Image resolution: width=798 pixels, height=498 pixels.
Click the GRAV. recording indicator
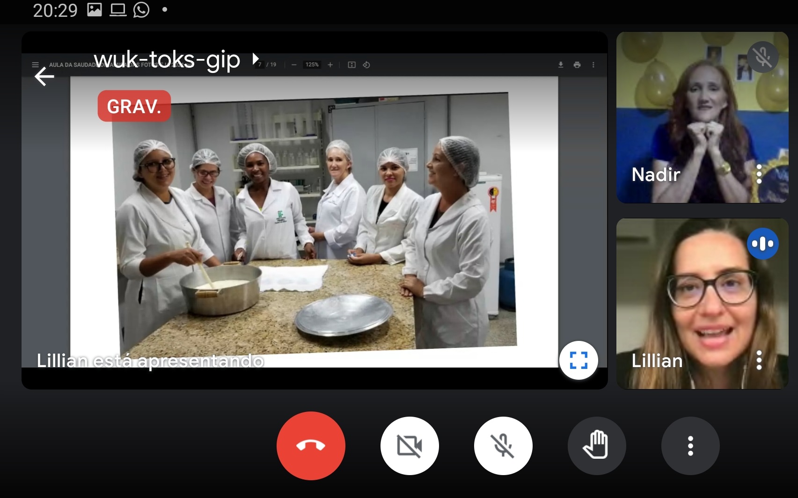[x=134, y=106]
